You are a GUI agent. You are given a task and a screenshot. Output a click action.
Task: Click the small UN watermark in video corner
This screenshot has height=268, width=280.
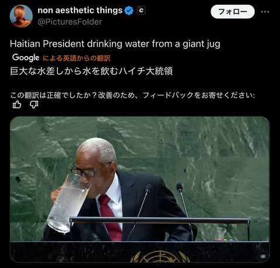click(x=263, y=256)
